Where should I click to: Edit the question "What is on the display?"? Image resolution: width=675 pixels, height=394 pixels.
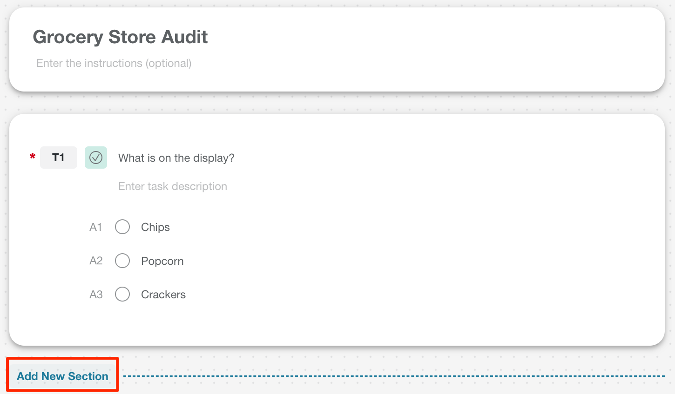click(x=176, y=158)
